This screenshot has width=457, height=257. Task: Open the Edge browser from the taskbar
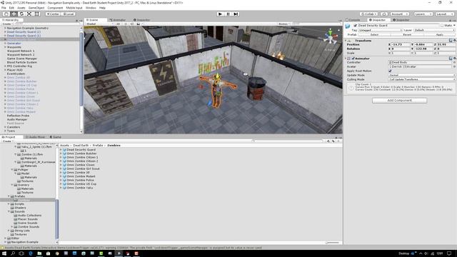click(31, 253)
